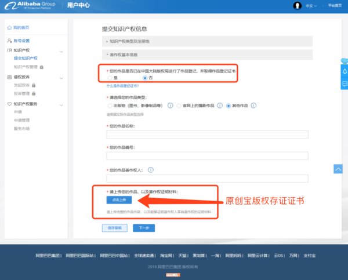The height and width of the screenshot is (280, 348).
Task: Collapse the 知识产权 sidebar chevron
Action: 61,52
